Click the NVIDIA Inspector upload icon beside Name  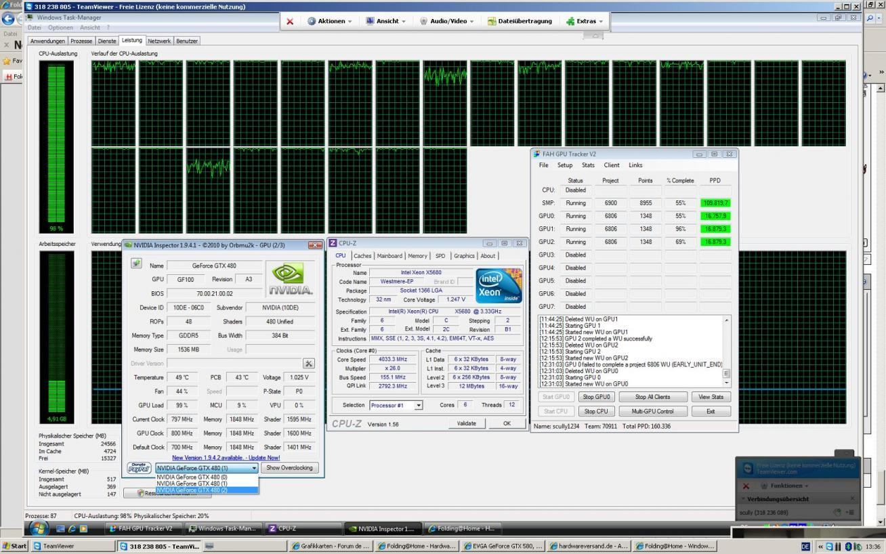click(136, 263)
